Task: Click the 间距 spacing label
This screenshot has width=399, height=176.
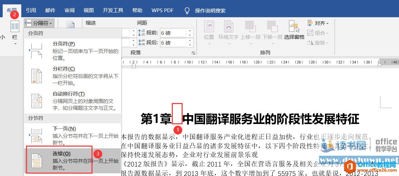Action: pyautogui.click(x=142, y=23)
